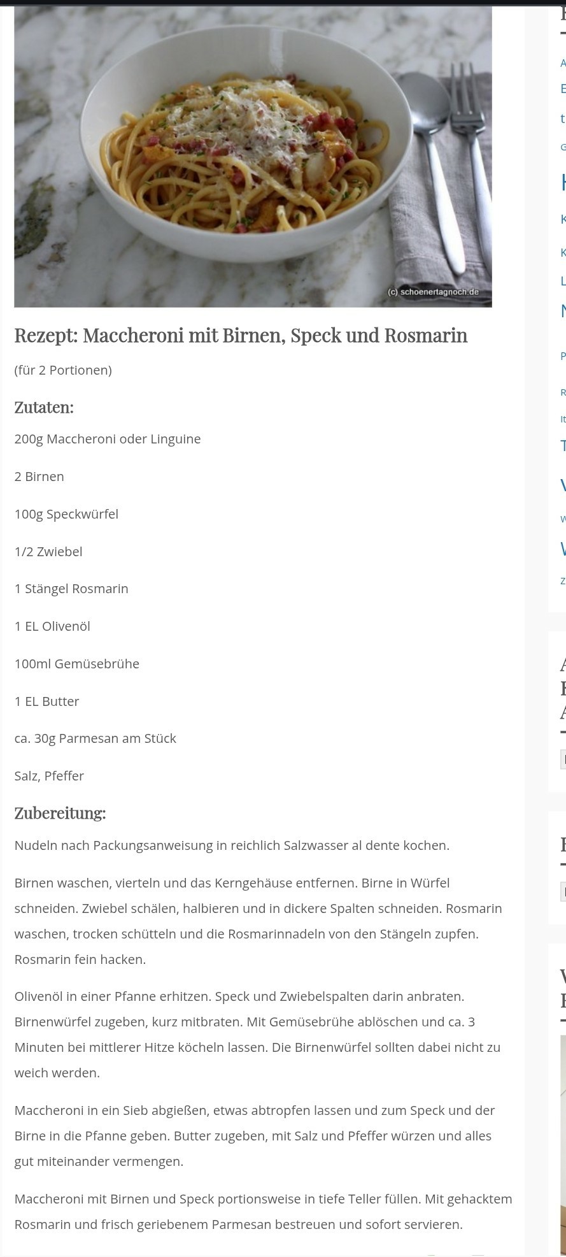Click the '200g Maccheroni oder Linguine' ingredient line

pyautogui.click(x=108, y=439)
